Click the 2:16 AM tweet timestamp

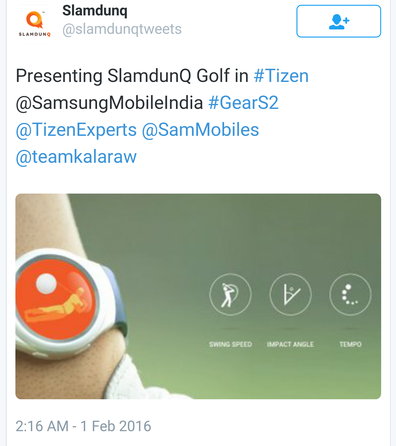click(x=83, y=426)
